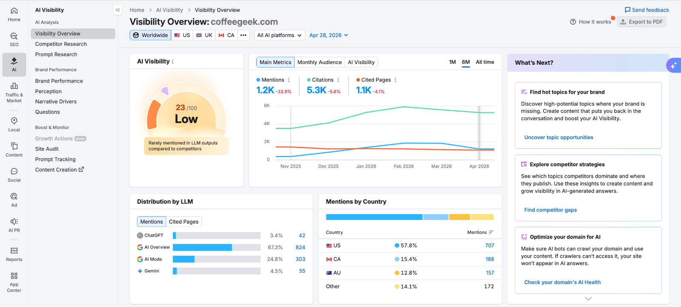The image size is (681, 307).
Task: Select the CA region toggle
Action: pos(227,35)
